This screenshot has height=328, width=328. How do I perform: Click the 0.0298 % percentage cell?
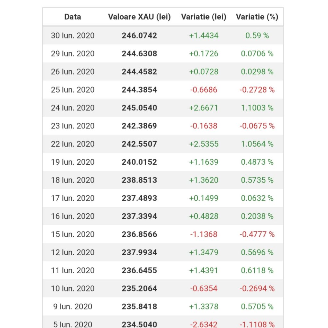(257, 72)
